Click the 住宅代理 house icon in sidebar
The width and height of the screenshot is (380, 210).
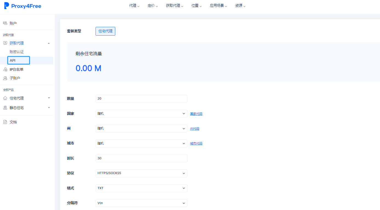click(x=5, y=98)
